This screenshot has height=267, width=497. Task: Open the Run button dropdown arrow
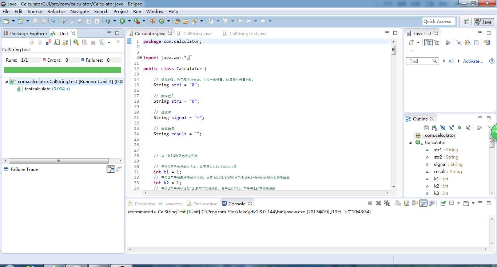[x=129, y=21]
